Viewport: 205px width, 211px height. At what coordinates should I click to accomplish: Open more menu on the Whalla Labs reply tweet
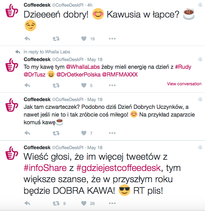pos(112,85)
